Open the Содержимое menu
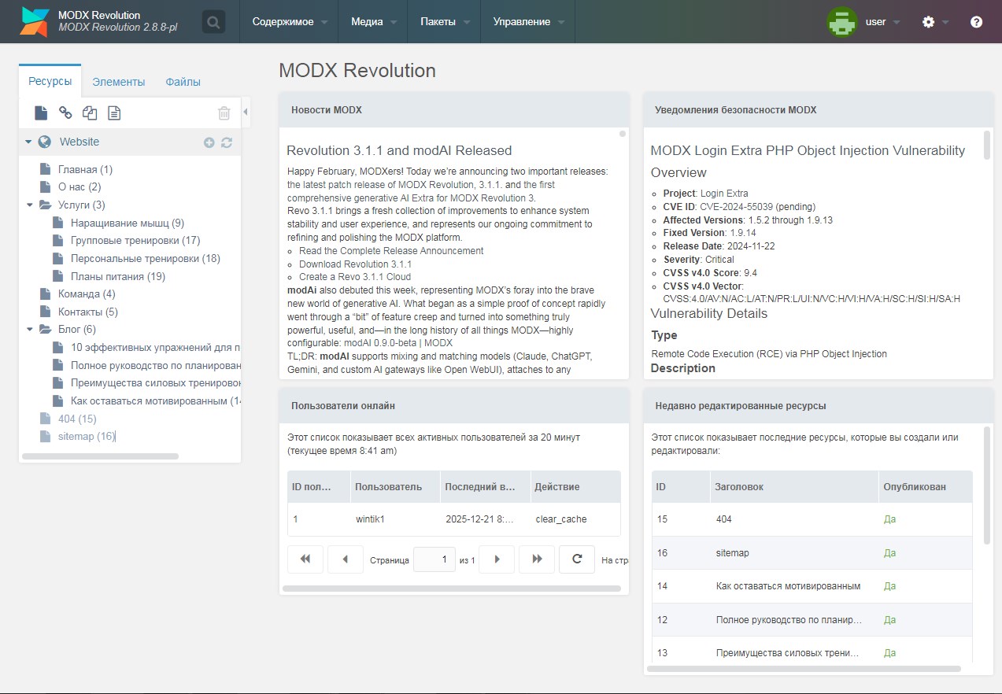This screenshot has height=694, width=1002. (289, 22)
